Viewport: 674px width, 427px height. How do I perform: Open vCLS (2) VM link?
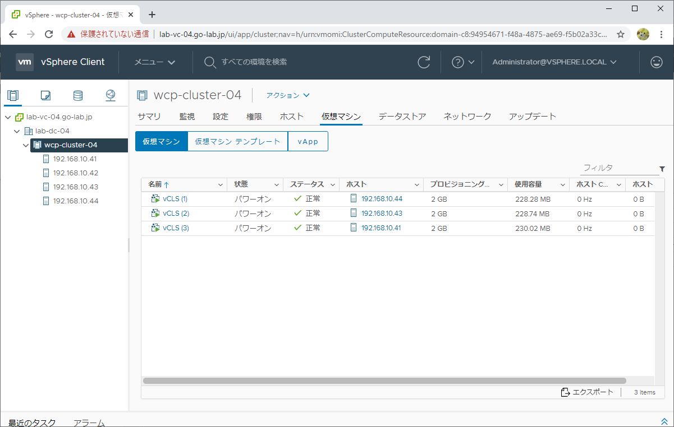point(176,213)
